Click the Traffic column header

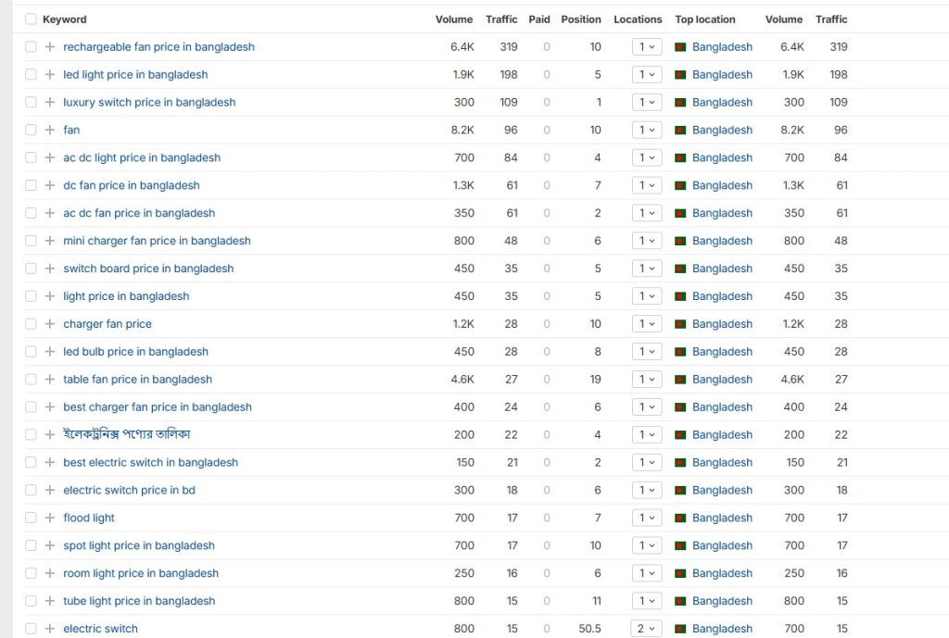point(501,19)
